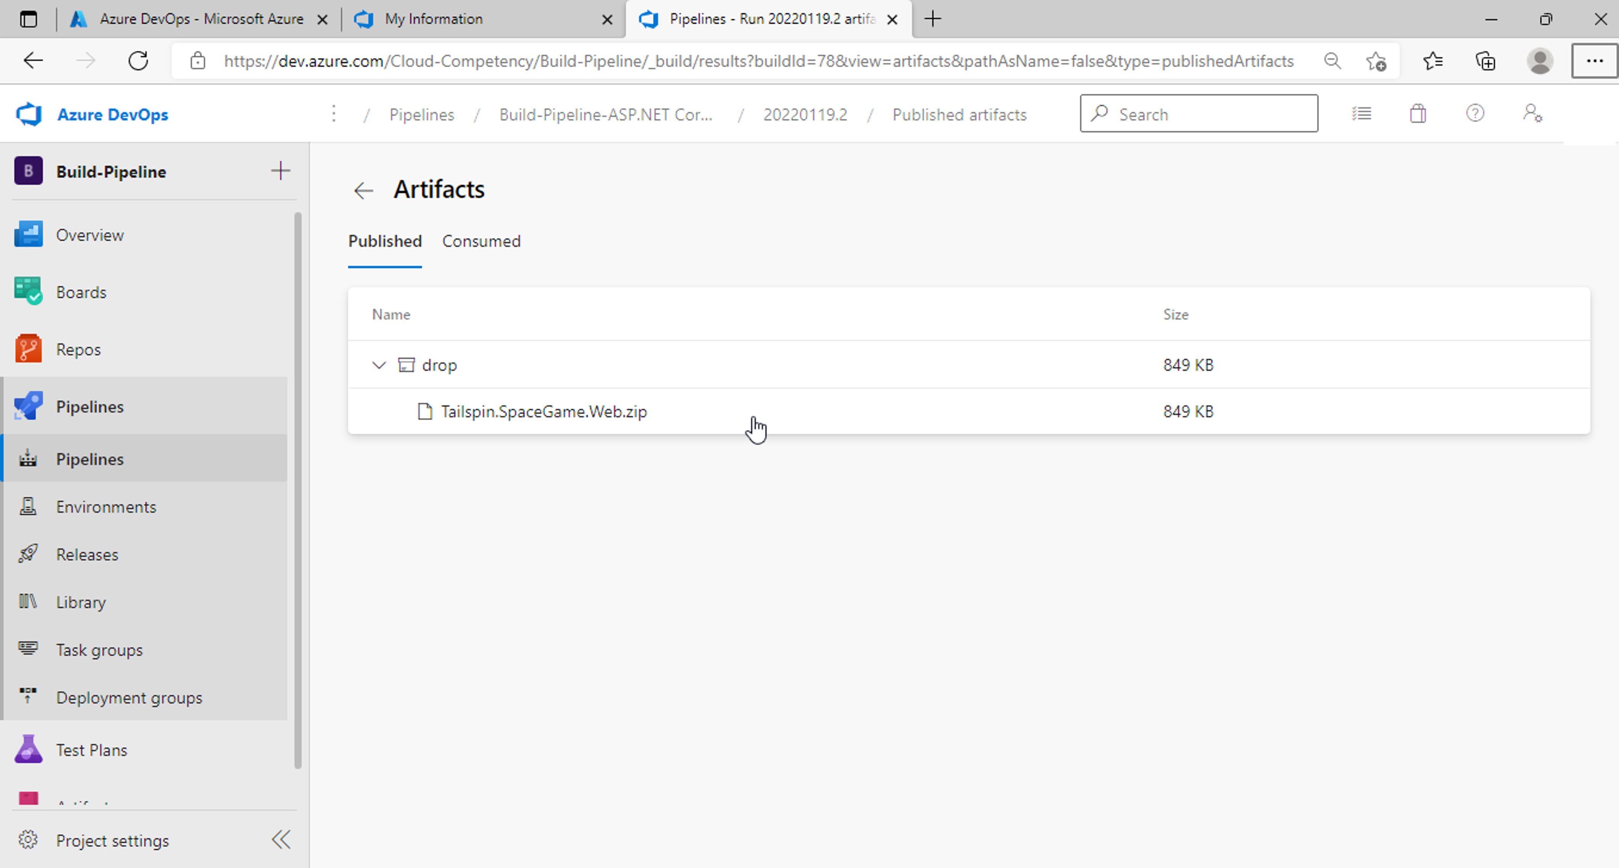This screenshot has height=868, width=1619.
Task: Switch to the Consumed tab
Action: (x=481, y=241)
